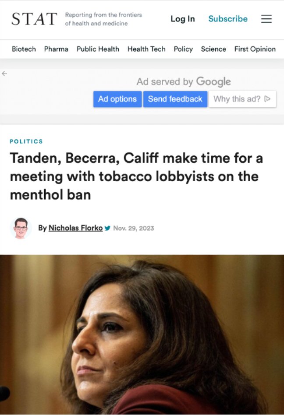This screenshot has width=284, height=415.
Task: Open the author's Twitter bird icon
Action: [107, 228]
